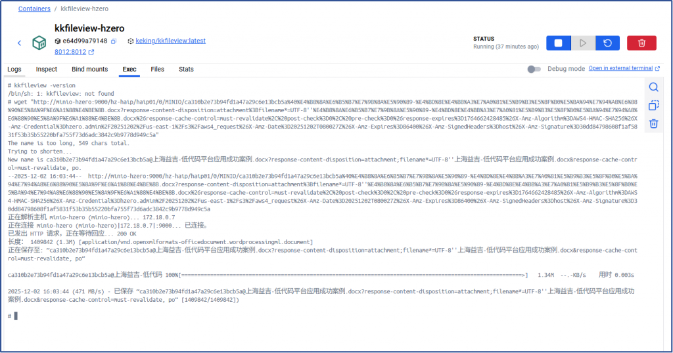Copy the container ID e64d99a79148
This screenshot has width=673, height=353.
tap(114, 41)
